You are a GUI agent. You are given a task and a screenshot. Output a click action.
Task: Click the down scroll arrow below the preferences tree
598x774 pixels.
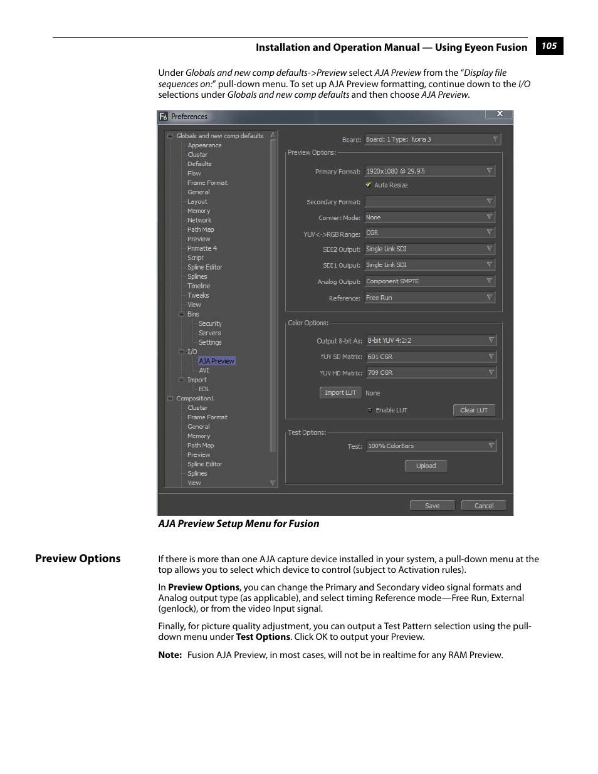pyautogui.click(x=272, y=483)
